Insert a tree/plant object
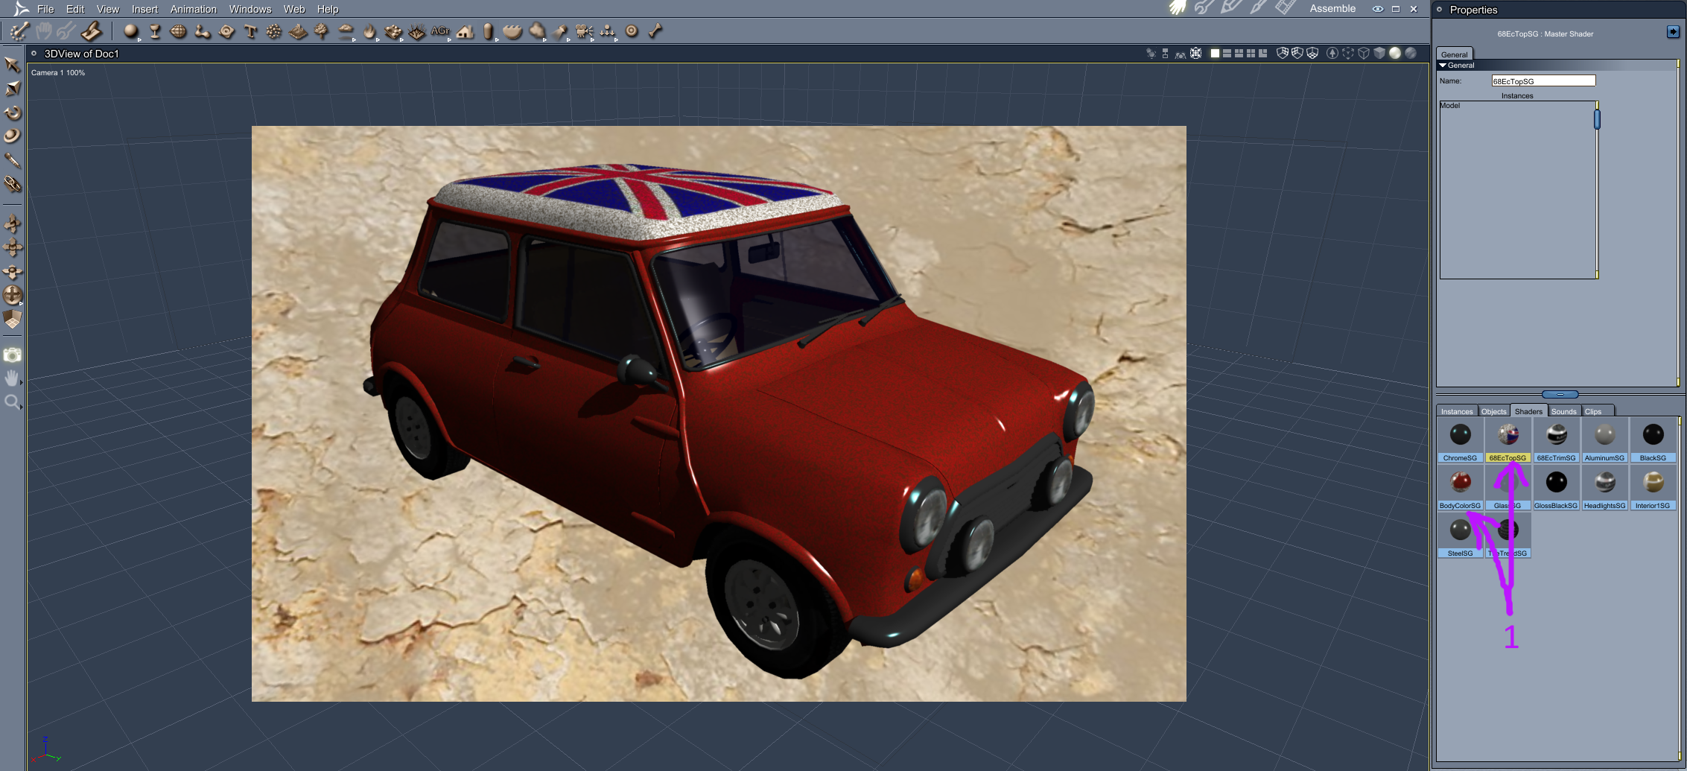Screen dimensions: 1687x771 (322, 31)
